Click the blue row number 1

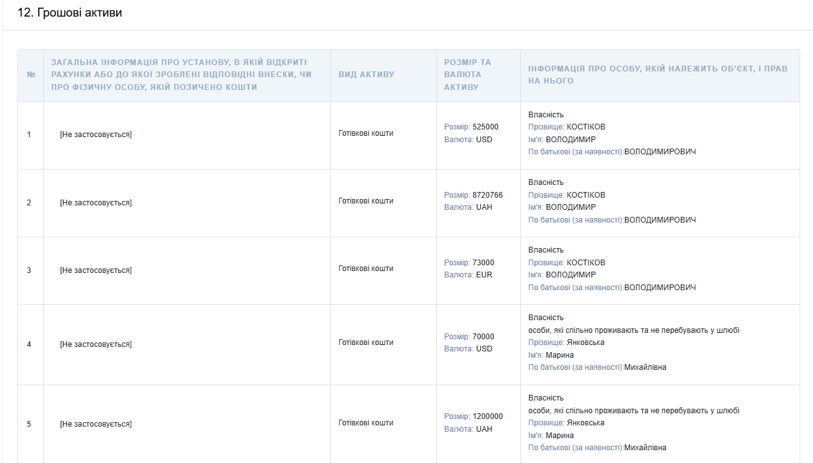point(29,135)
